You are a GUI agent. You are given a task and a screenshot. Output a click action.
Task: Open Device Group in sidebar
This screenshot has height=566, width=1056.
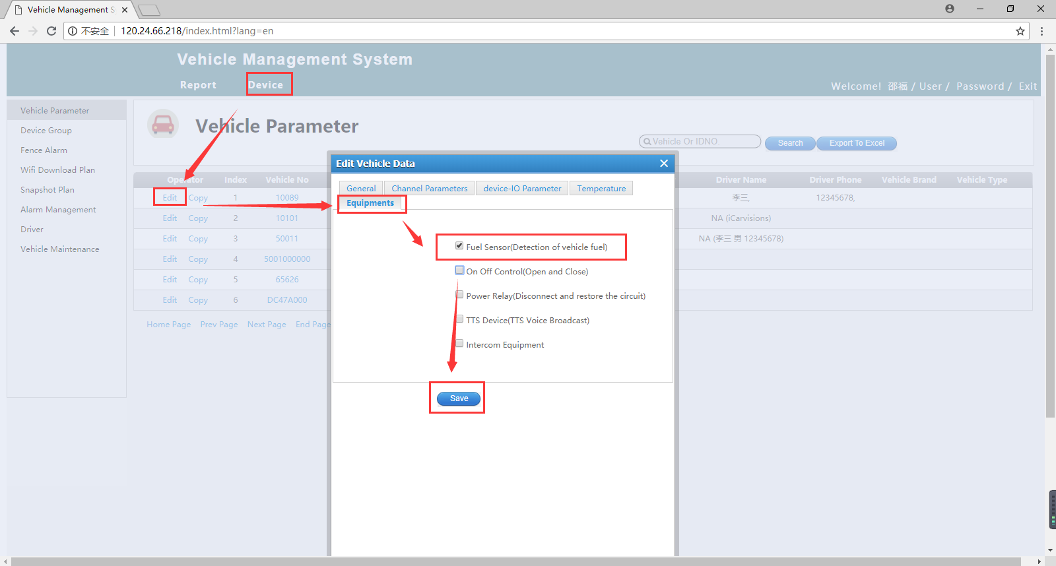click(x=46, y=131)
